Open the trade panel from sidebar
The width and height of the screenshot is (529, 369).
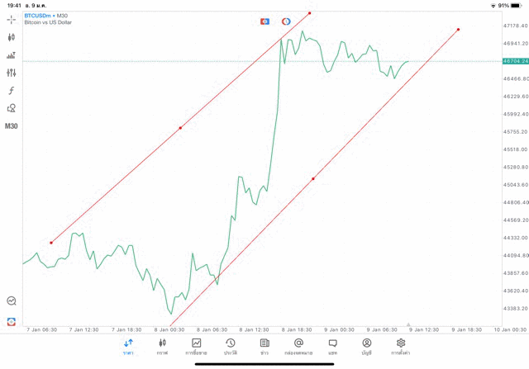pos(12,55)
